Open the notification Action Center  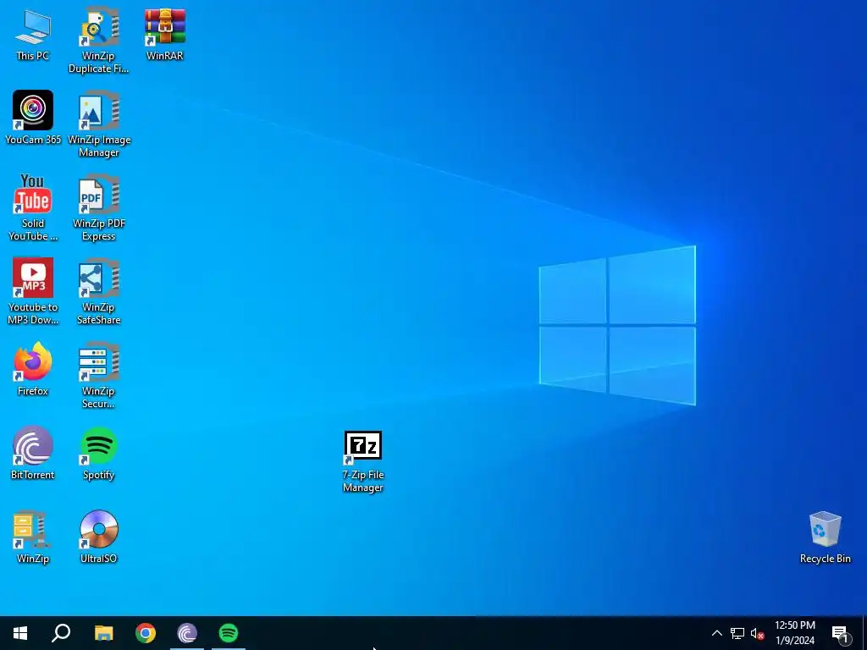point(840,633)
